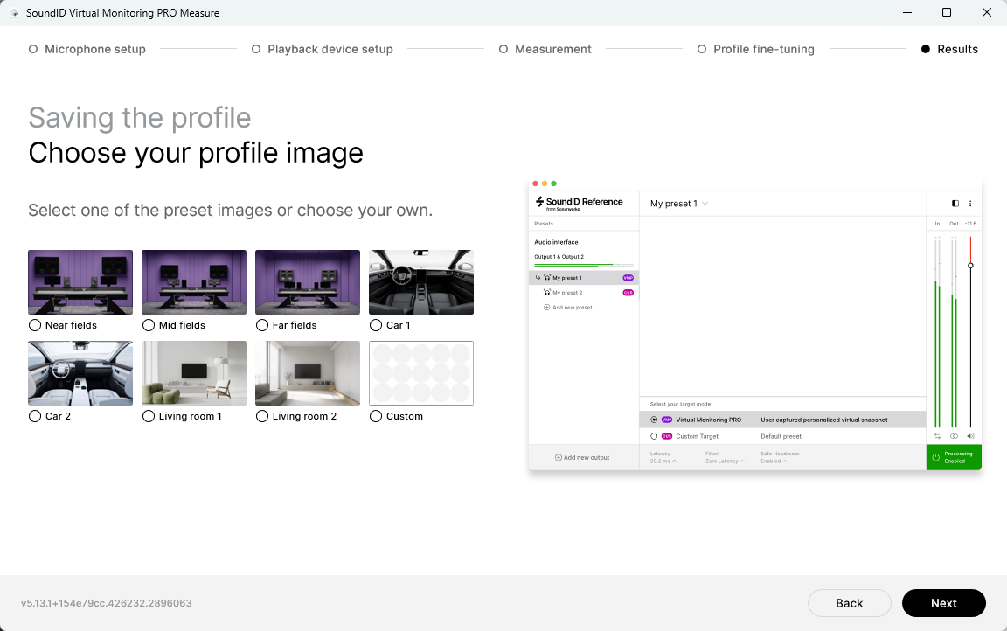Click the Audio interface label in preview
The image size is (1007, 631).
556,242
